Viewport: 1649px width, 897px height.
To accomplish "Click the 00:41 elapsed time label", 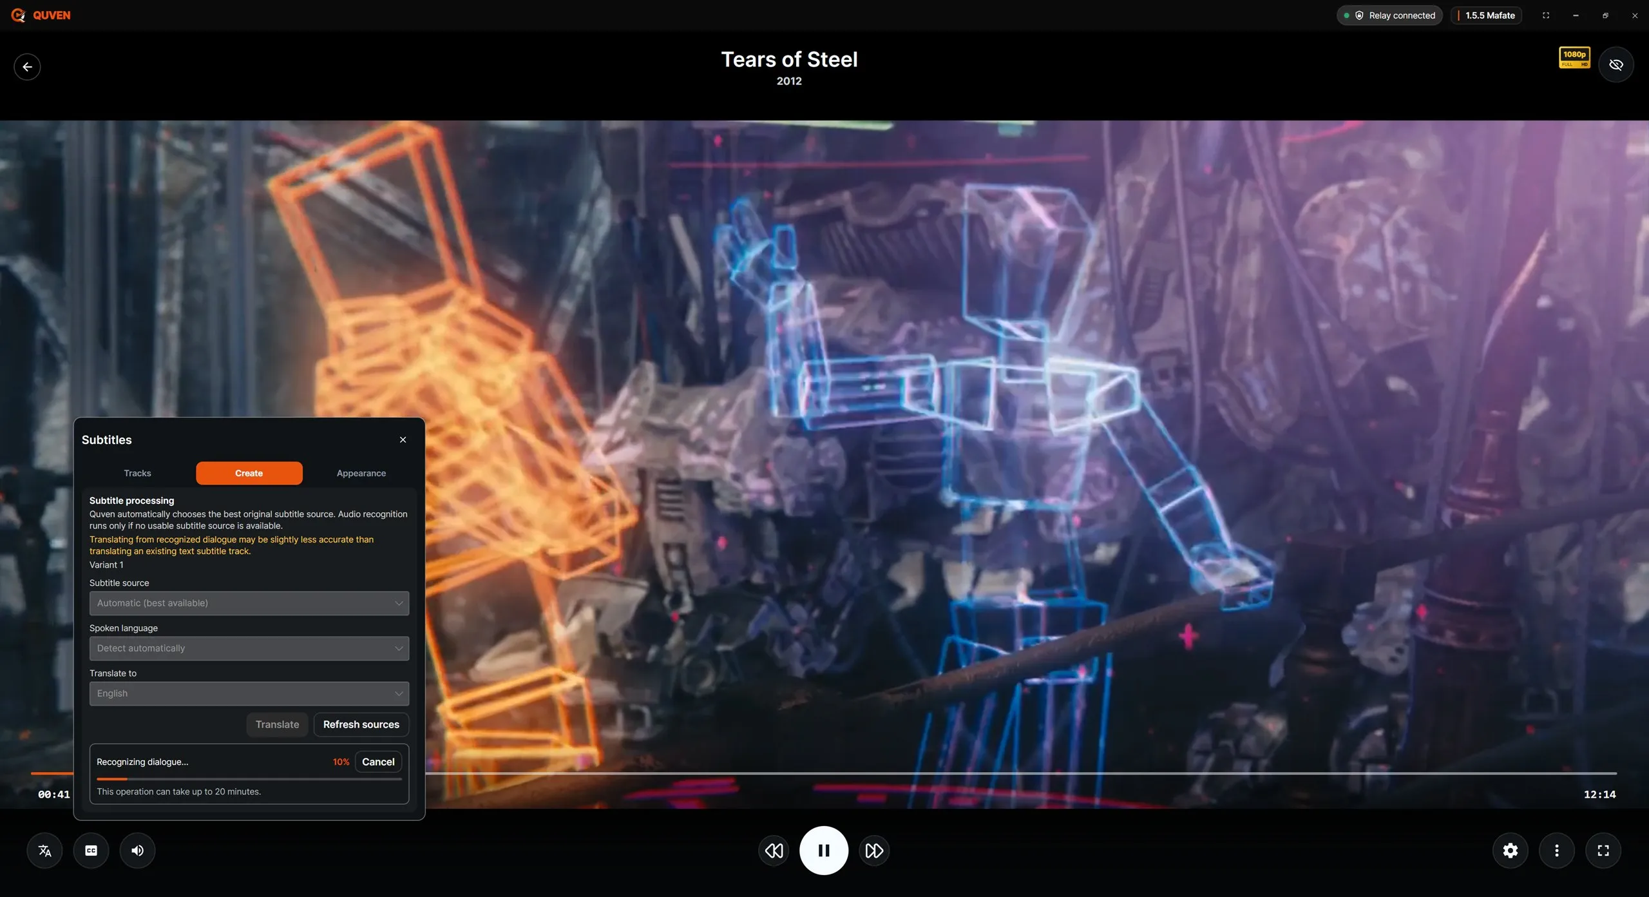I will click(x=54, y=795).
